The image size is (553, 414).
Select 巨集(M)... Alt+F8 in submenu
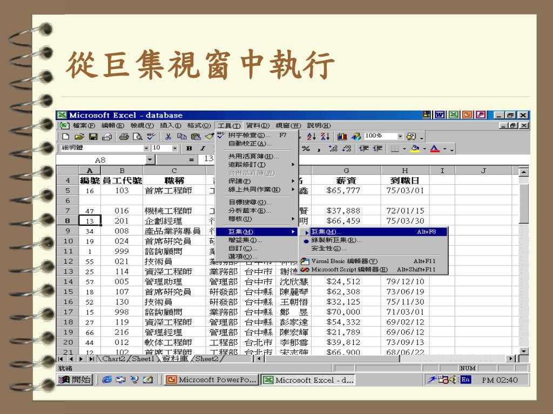pos(373,232)
